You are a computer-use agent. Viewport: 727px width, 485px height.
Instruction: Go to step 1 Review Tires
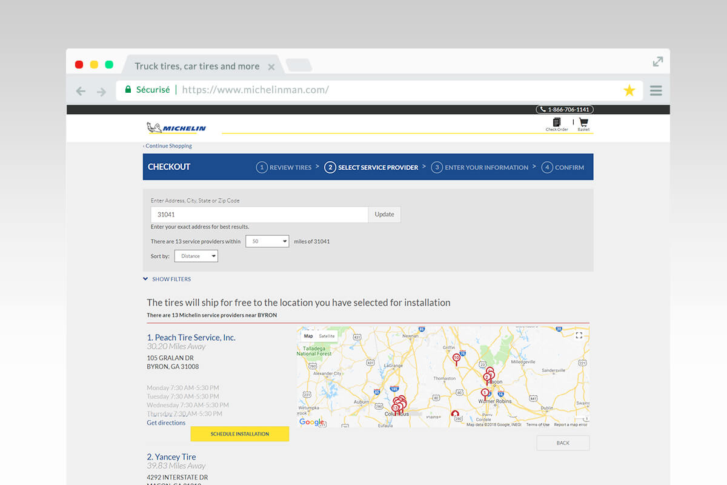tap(284, 167)
